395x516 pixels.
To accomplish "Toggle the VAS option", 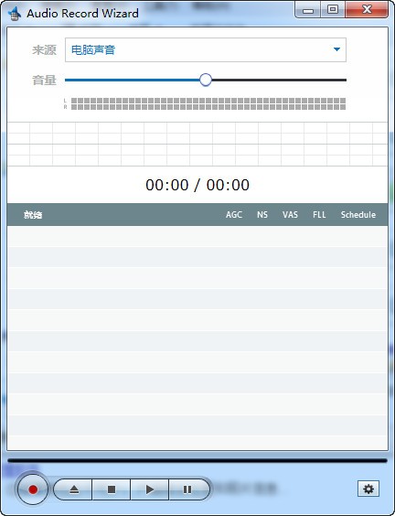I will point(290,215).
